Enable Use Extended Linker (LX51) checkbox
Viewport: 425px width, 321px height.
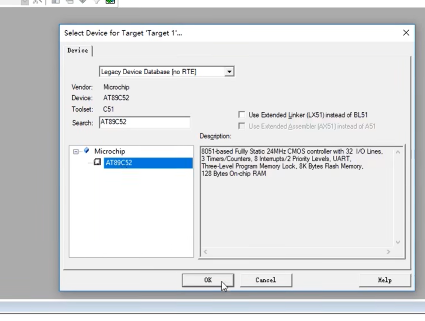click(241, 115)
